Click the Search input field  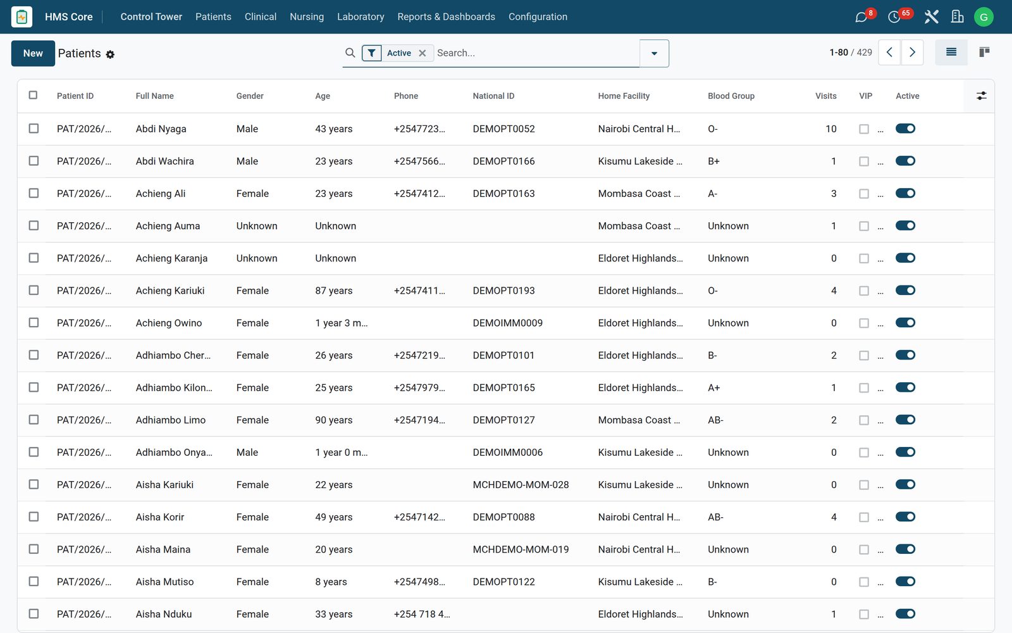[x=536, y=53]
